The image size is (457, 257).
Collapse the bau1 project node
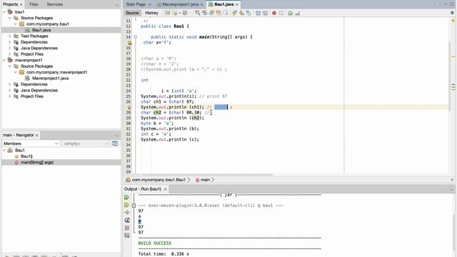click(4, 12)
